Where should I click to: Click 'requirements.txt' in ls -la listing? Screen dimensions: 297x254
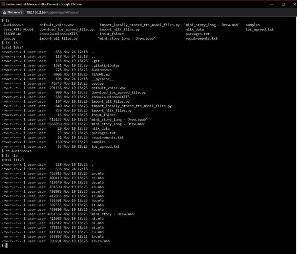pyautogui.click(x=108, y=138)
